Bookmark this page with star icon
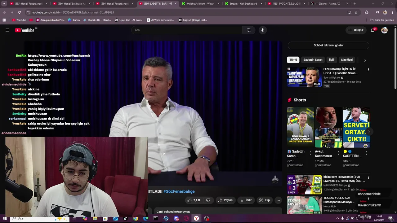Screen dimensions: 397x223 (356, 12)
